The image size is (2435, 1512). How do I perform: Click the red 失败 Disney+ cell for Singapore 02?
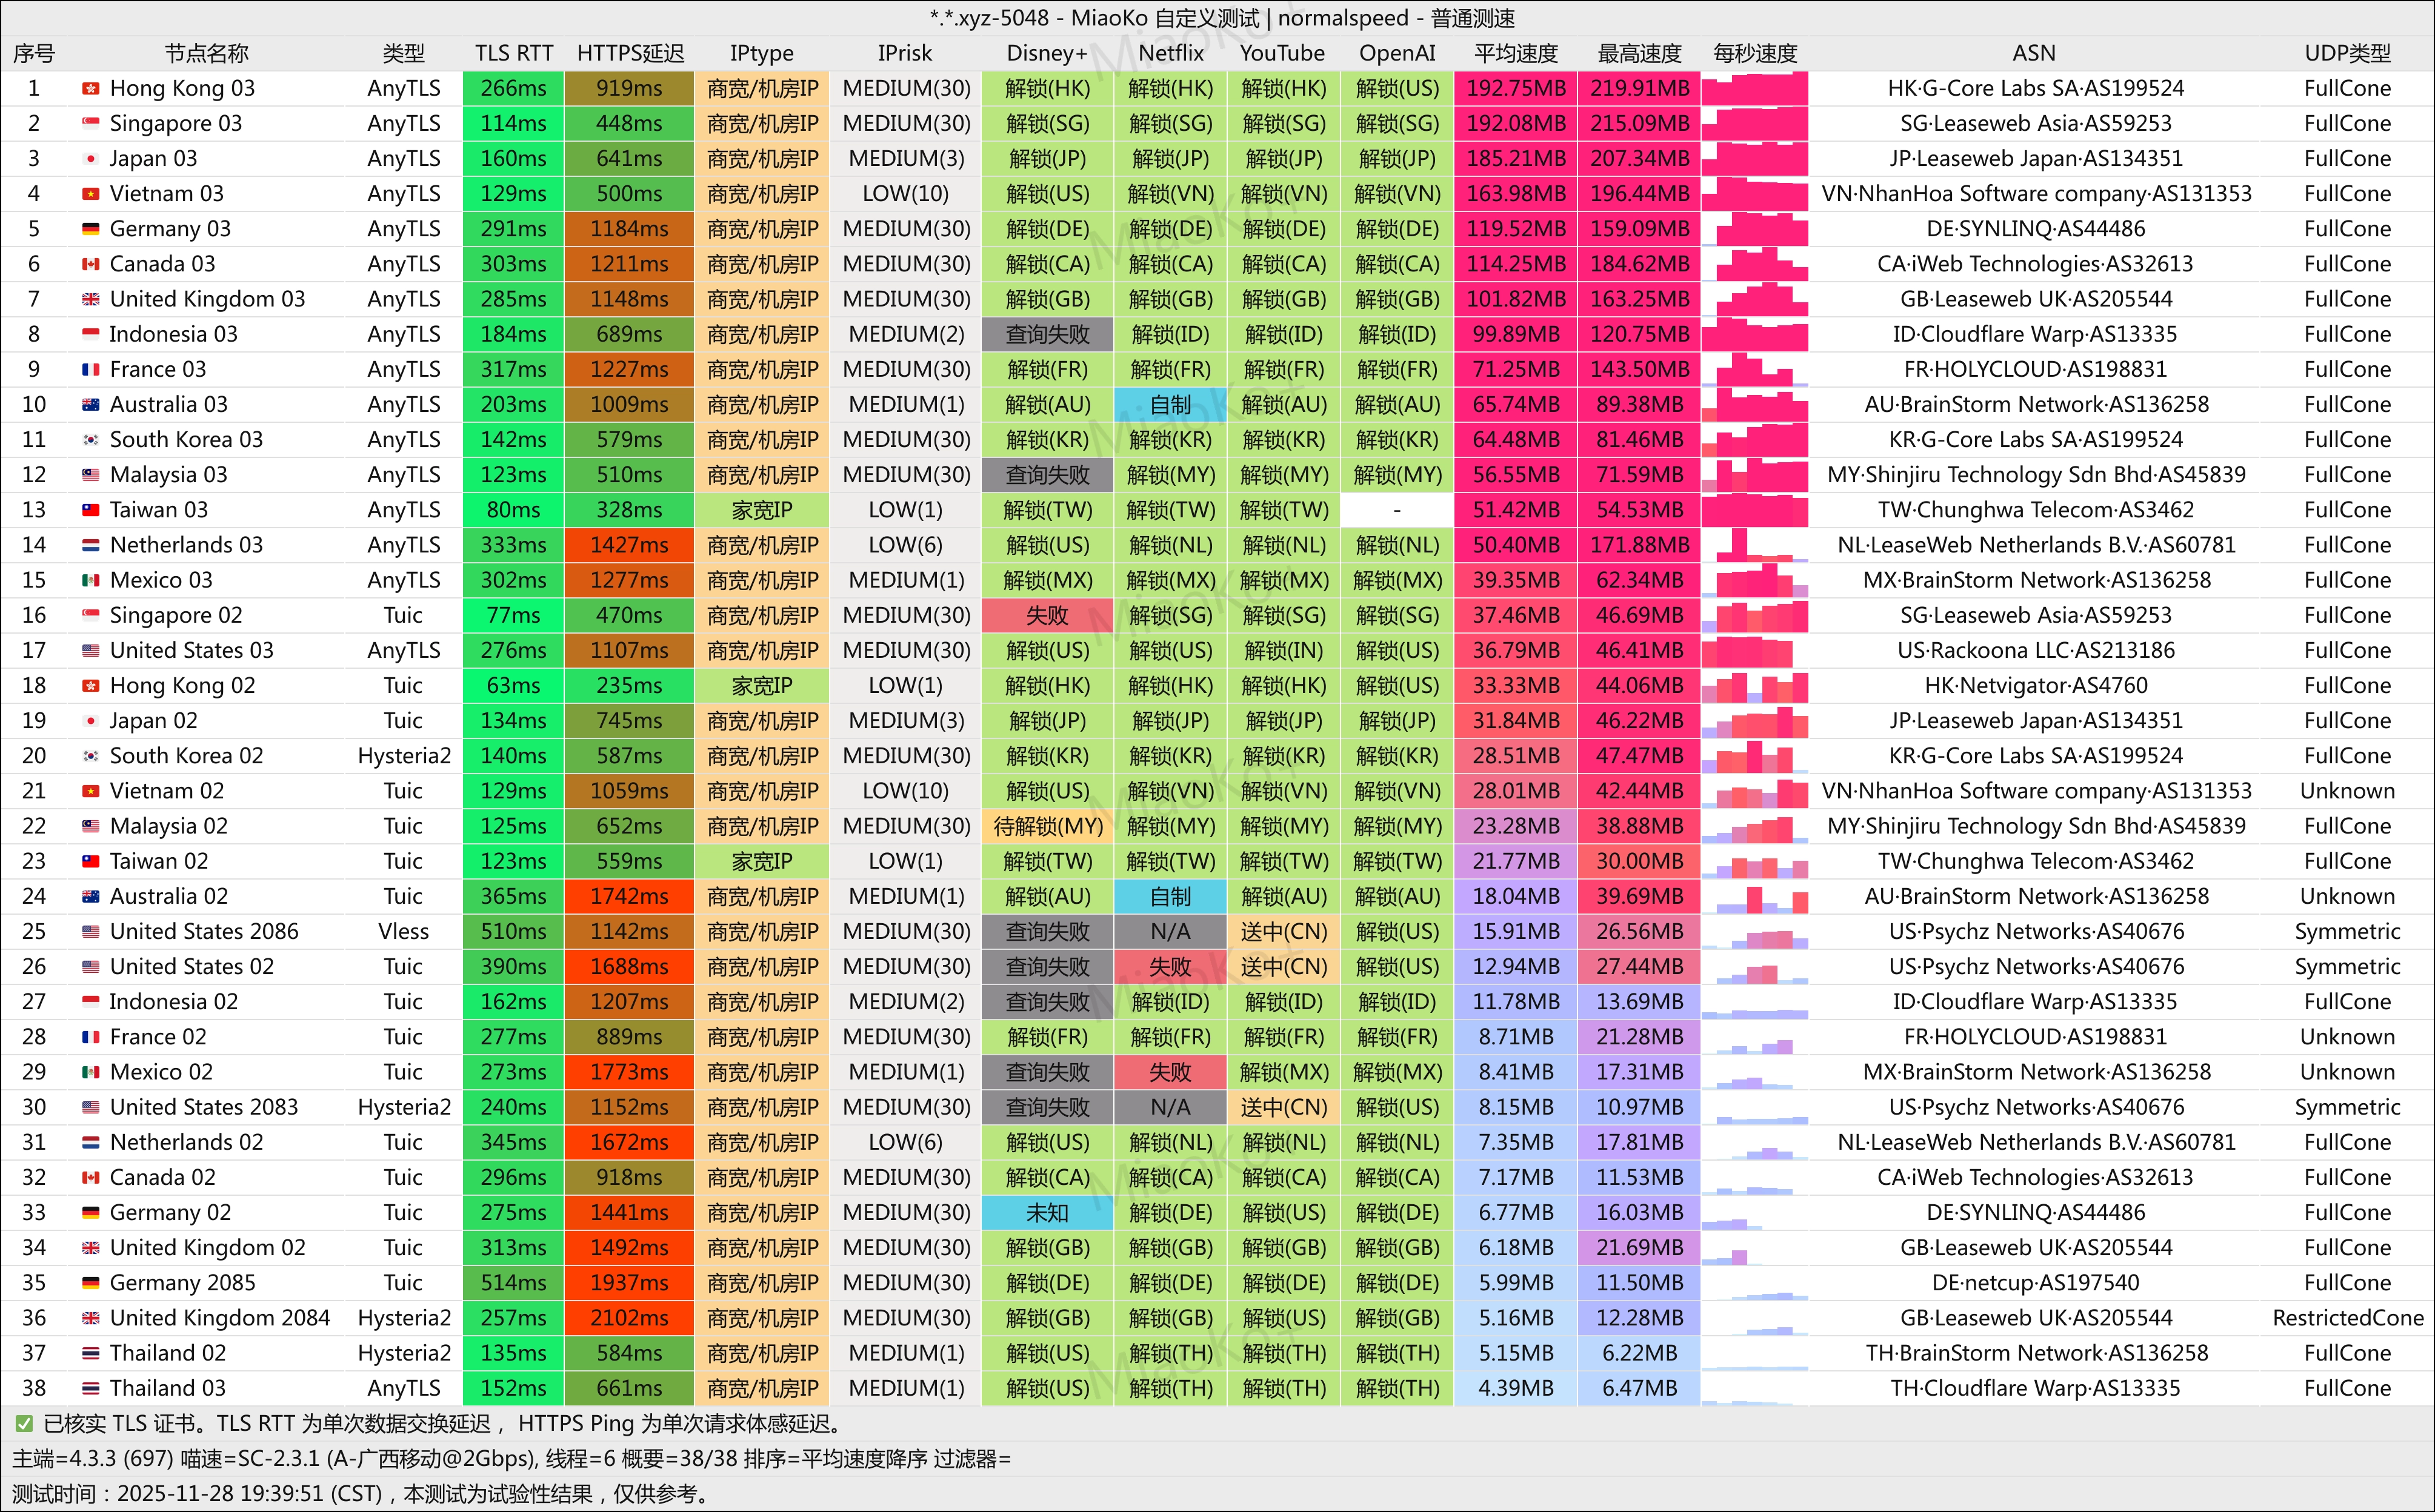[x=1047, y=616]
